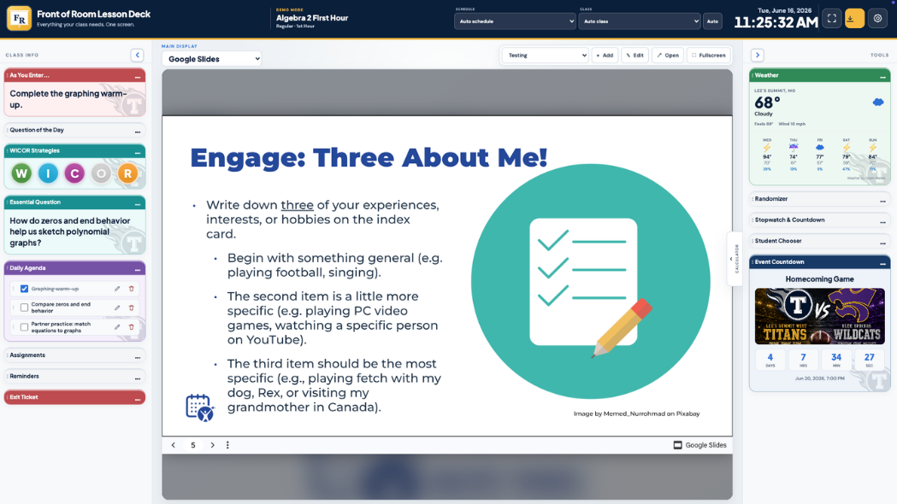Click the yellow download icon in header
The height and width of the screenshot is (504, 897).
(854, 18)
